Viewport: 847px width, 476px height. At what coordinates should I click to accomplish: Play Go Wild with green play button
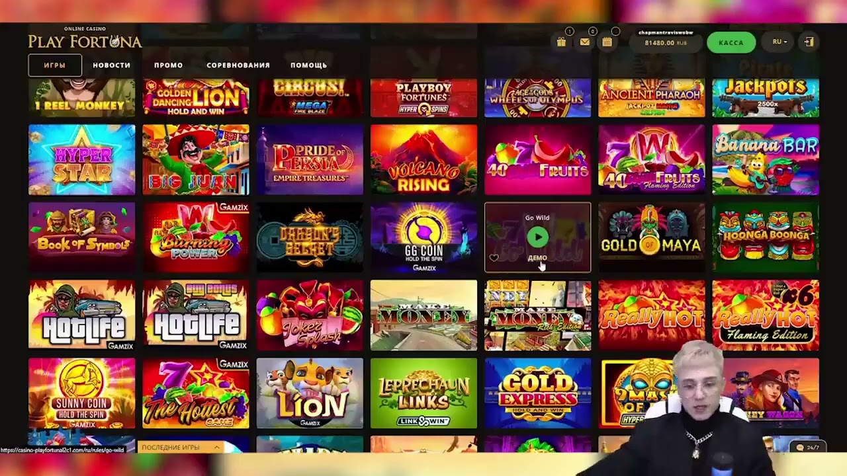pyautogui.click(x=537, y=237)
